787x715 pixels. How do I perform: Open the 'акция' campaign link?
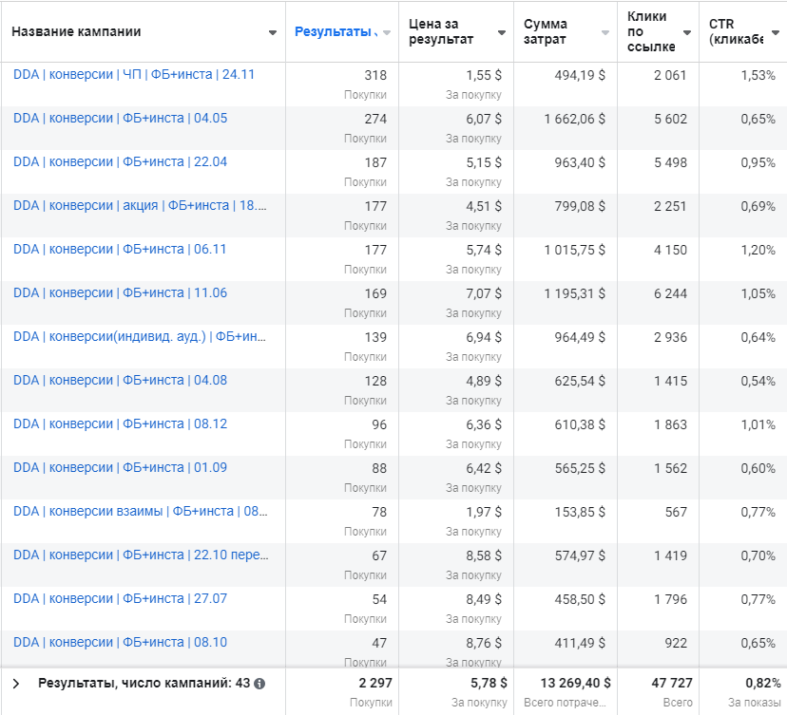(x=140, y=205)
